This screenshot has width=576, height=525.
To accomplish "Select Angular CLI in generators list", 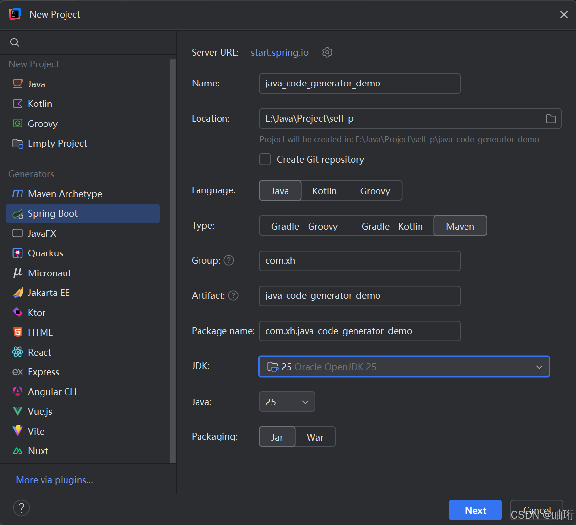I will 83,392.
